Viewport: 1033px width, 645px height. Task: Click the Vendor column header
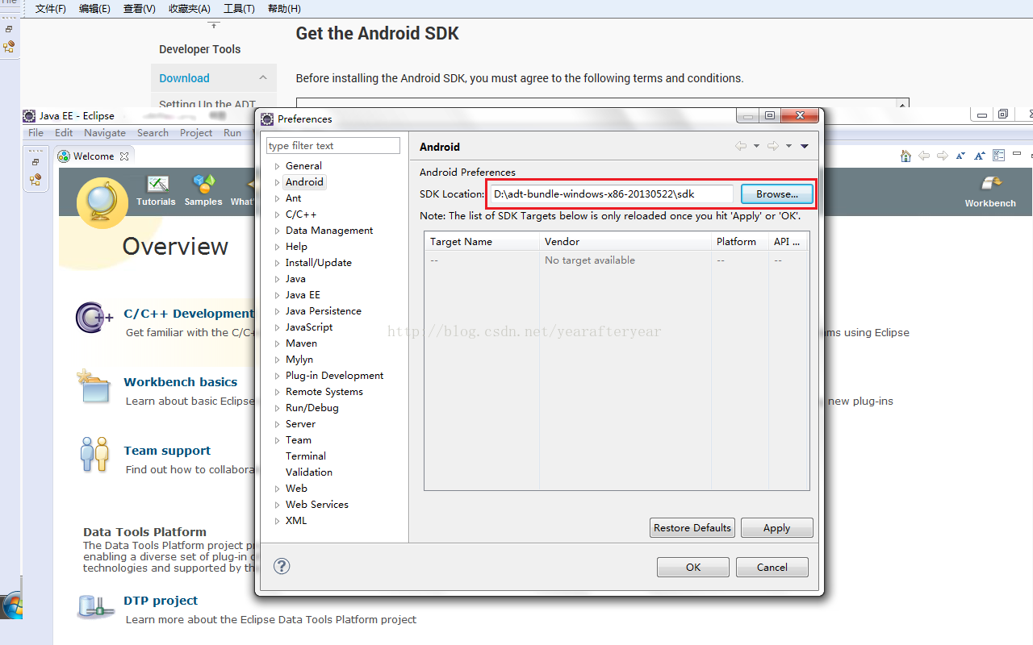coord(625,242)
